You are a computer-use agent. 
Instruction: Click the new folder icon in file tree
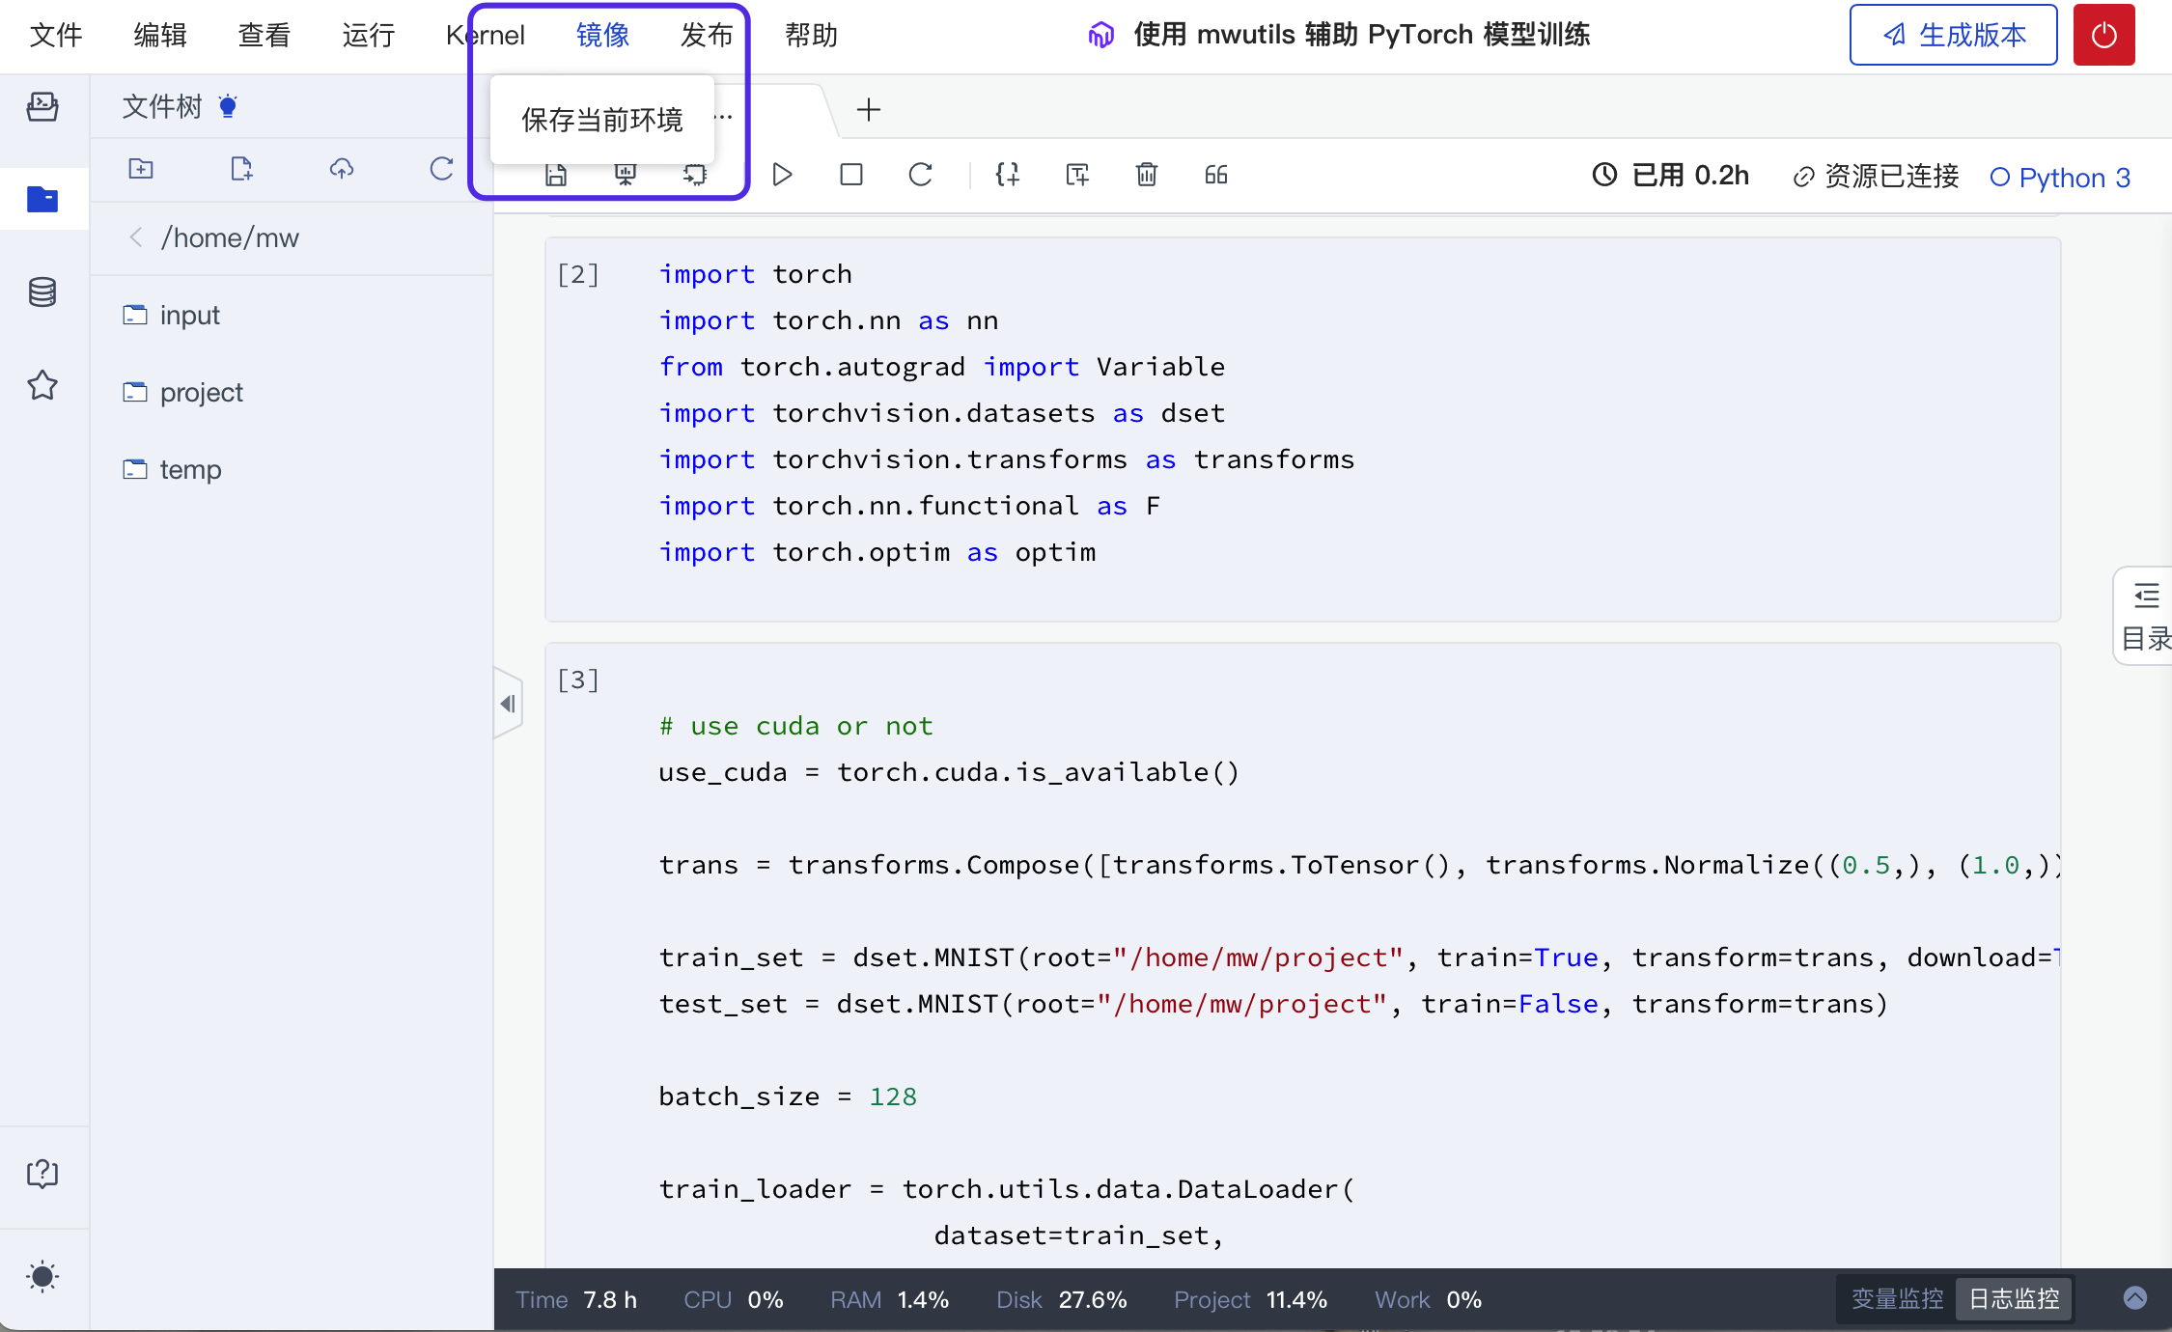pos(141,170)
